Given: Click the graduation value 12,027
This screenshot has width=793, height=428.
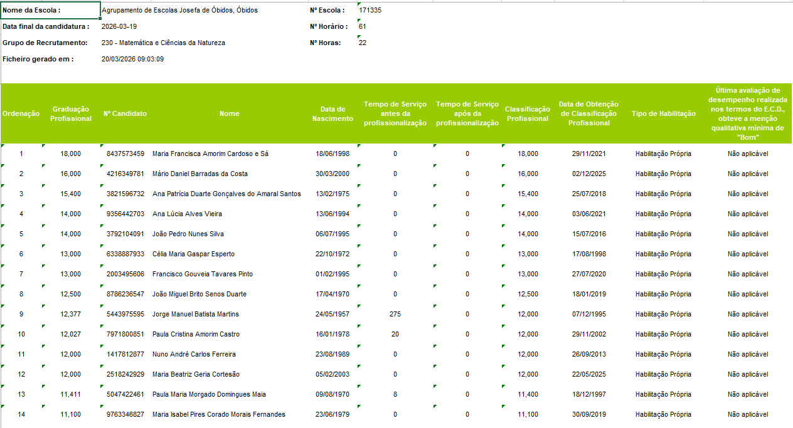Looking at the screenshot, I should coord(71,334).
